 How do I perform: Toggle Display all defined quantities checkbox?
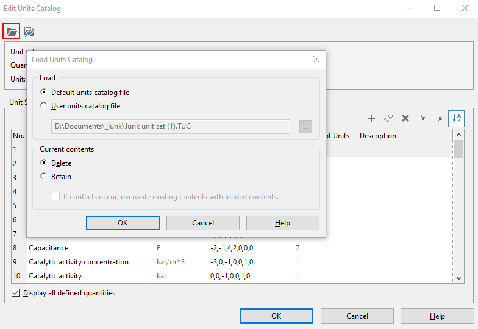coord(16,293)
